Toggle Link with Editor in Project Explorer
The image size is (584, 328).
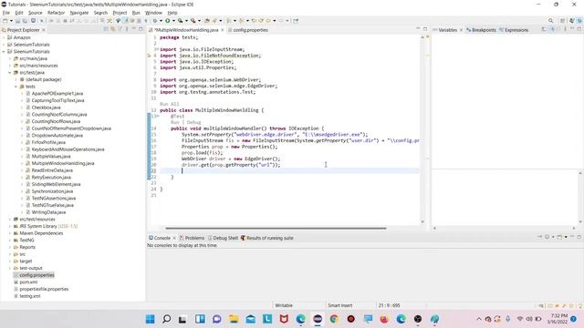pos(112,29)
